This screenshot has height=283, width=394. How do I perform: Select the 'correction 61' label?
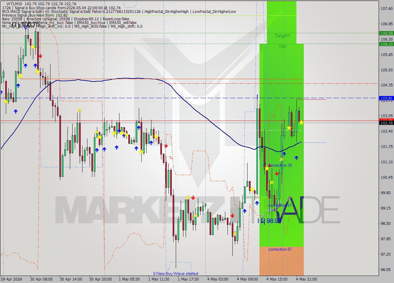coord(280,205)
